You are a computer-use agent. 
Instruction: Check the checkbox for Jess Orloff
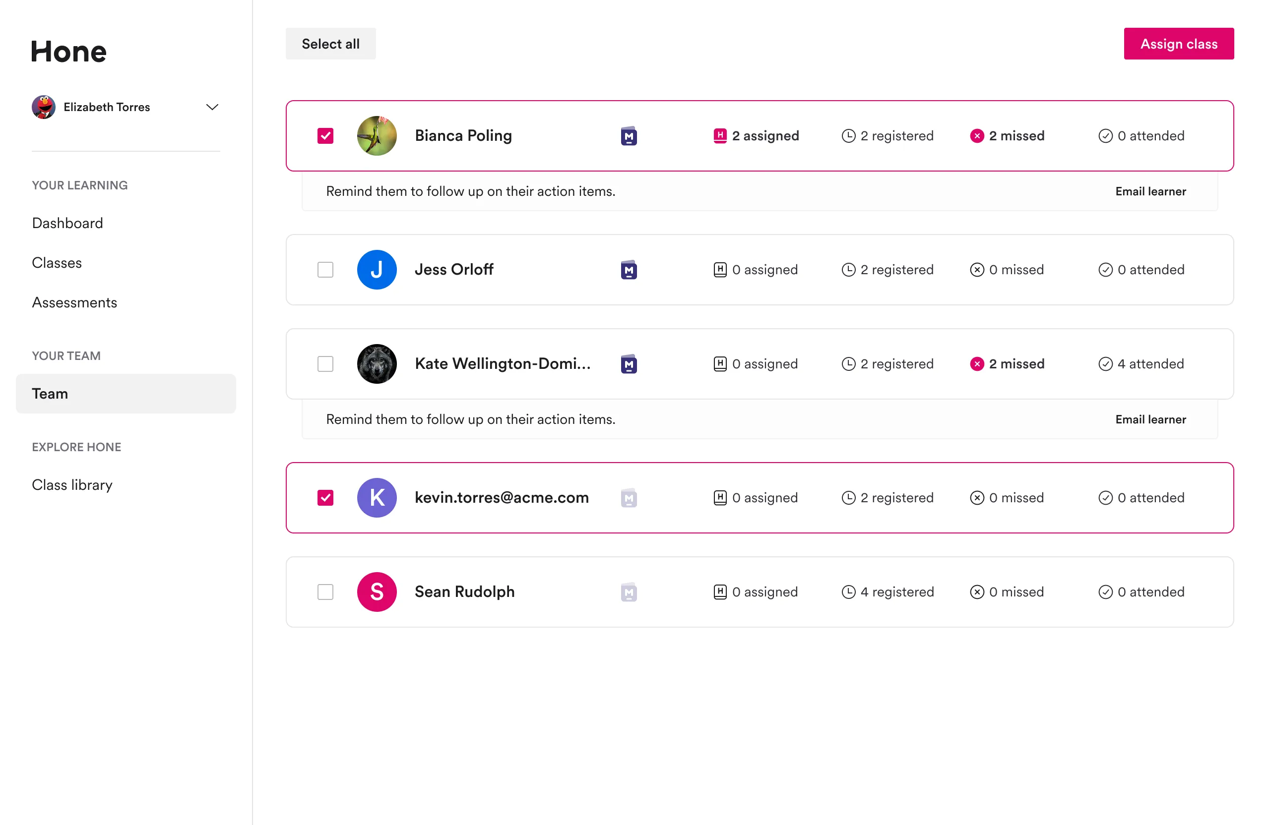coord(325,270)
